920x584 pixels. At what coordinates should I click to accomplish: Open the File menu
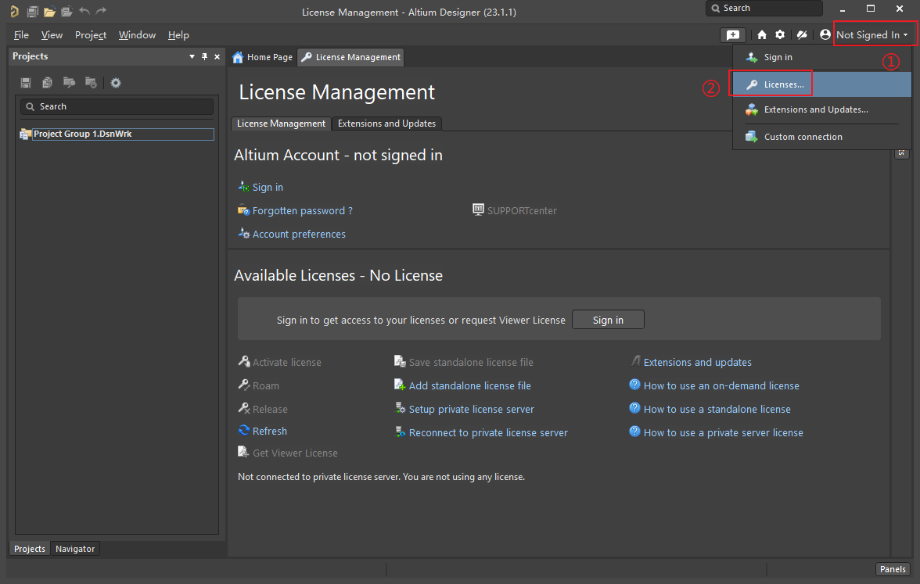(21, 35)
